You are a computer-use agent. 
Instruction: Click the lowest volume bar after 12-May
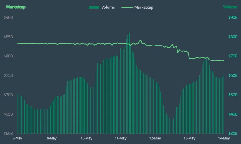tap(172, 127)
